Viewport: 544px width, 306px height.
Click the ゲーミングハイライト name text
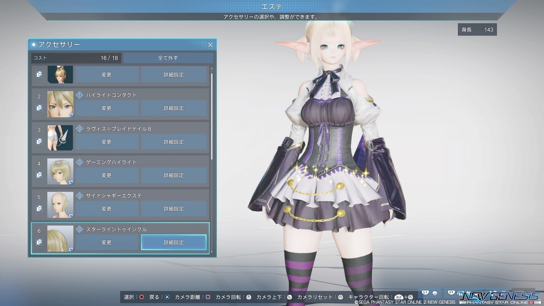click(x=111, y=162)
